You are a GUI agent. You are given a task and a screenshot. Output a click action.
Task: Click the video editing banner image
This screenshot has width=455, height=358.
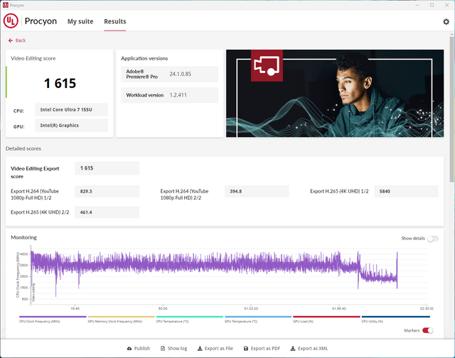point(335,93)
